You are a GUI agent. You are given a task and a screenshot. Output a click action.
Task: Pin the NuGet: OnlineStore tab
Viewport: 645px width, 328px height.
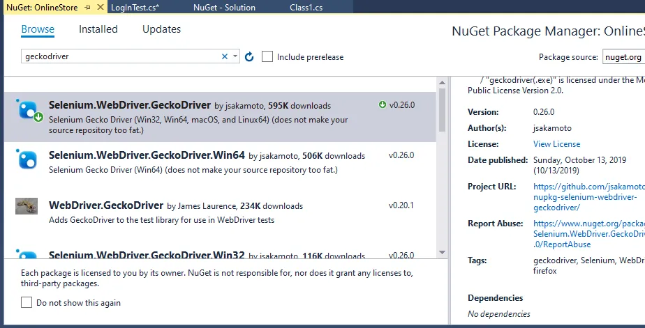[87, 8]
